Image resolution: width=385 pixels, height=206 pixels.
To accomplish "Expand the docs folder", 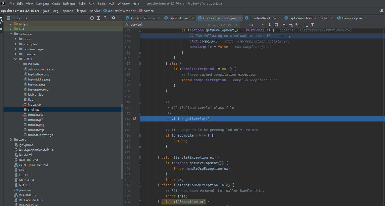I will pyautogui.click(x=15, y=39).
